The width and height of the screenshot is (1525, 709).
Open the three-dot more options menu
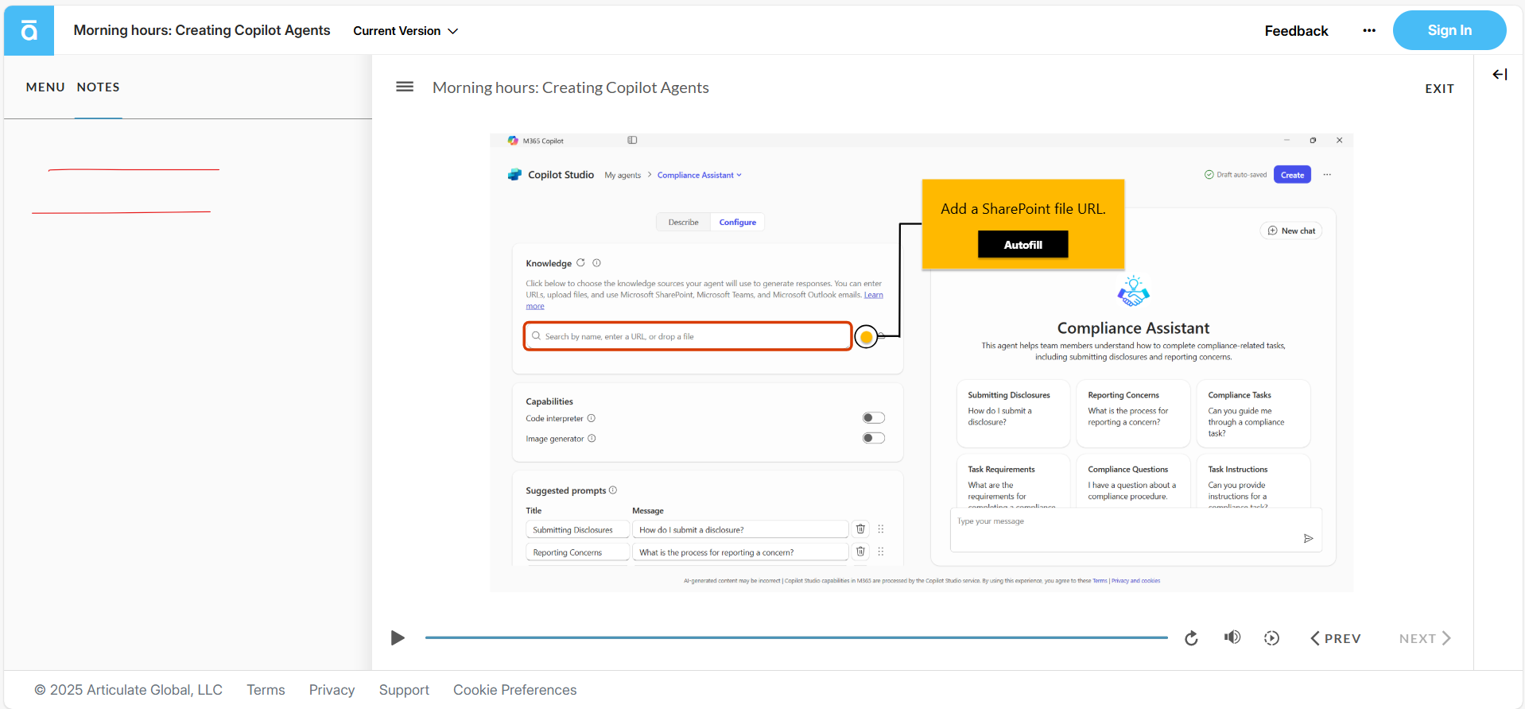(x=1369, y=30)
